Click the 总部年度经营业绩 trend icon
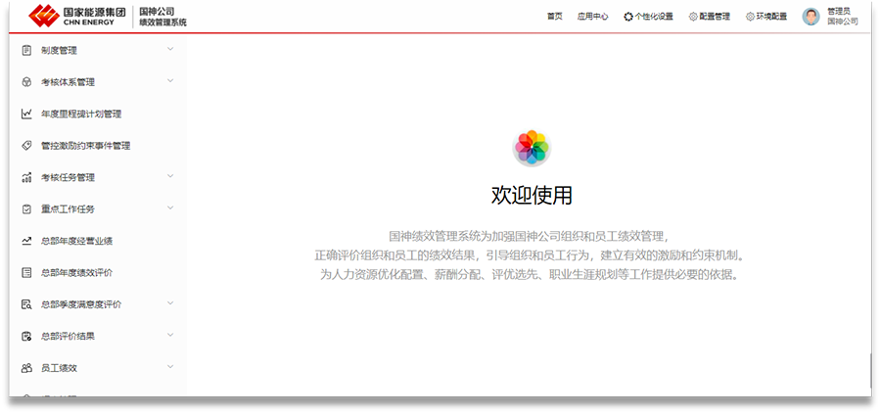This screenshot has height=415, width=881. pos(26,241)
